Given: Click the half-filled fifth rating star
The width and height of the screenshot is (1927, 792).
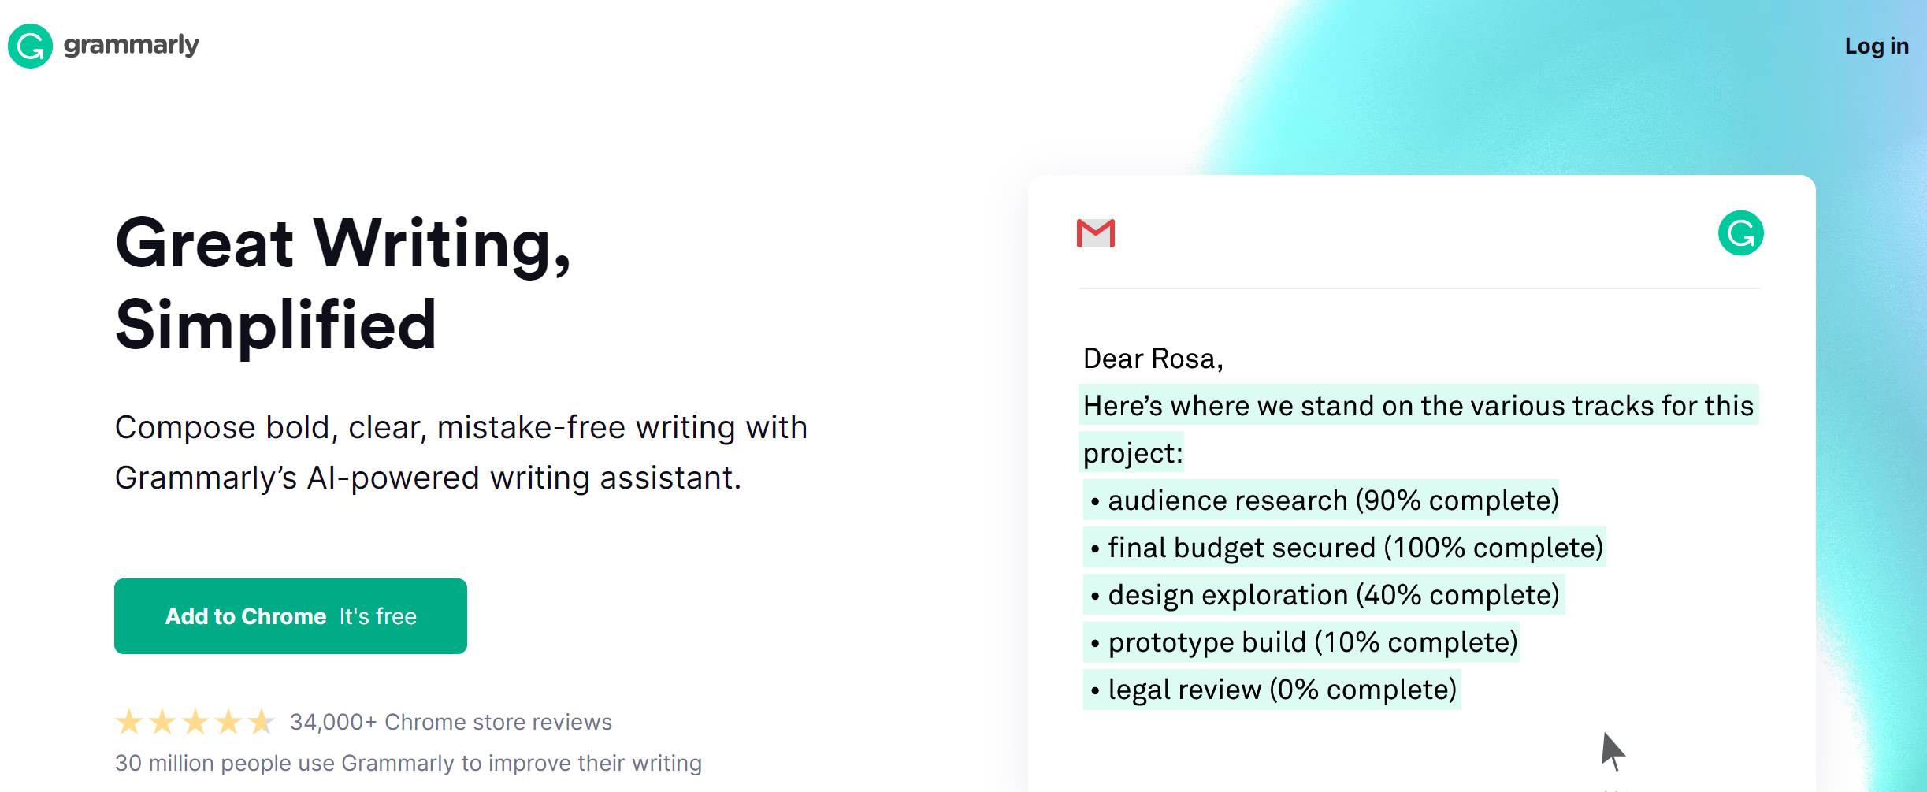Looking at the screenshot, I should click(x=261, y=722).
